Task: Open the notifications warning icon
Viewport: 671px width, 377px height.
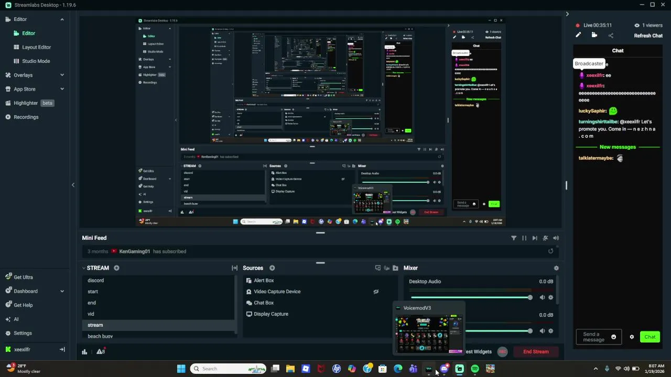Action: [100, 351]
